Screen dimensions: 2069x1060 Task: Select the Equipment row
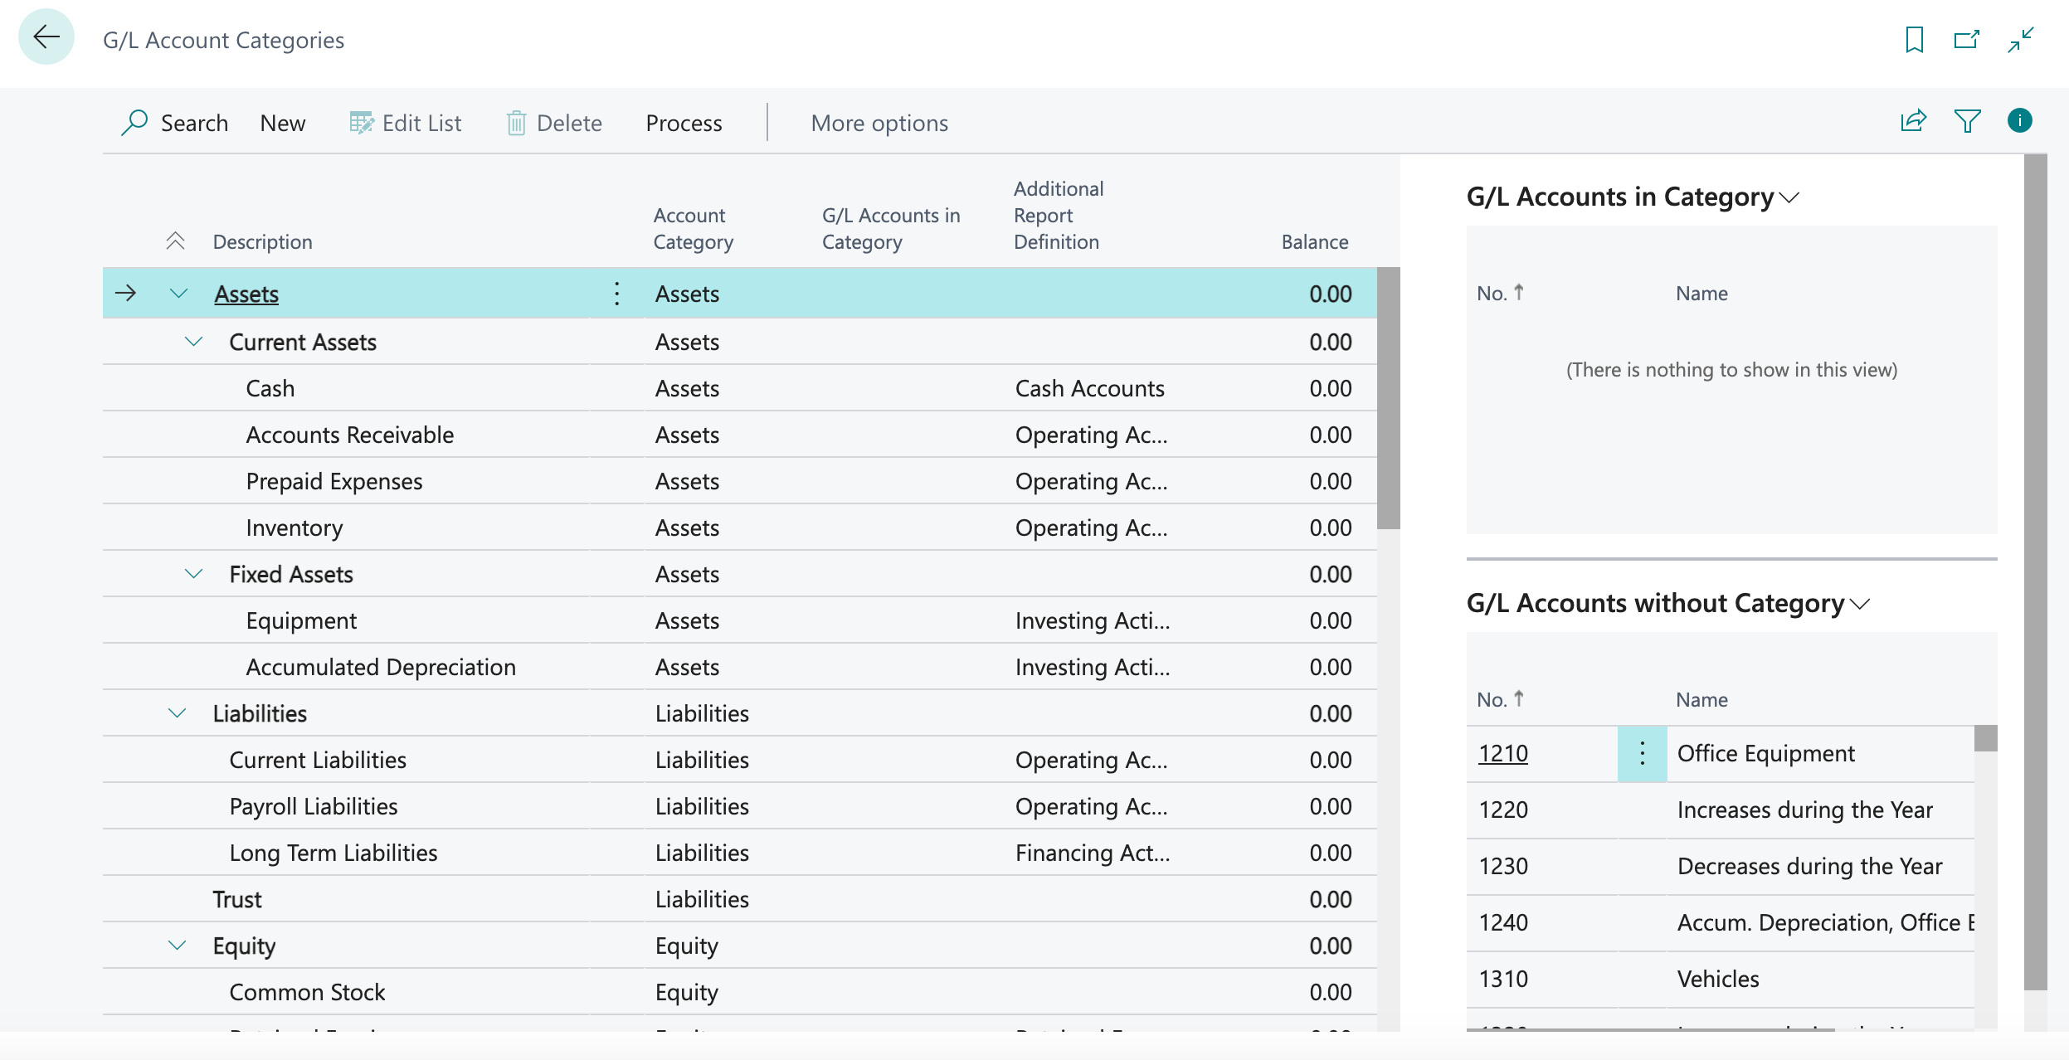[x=738, y=620]
